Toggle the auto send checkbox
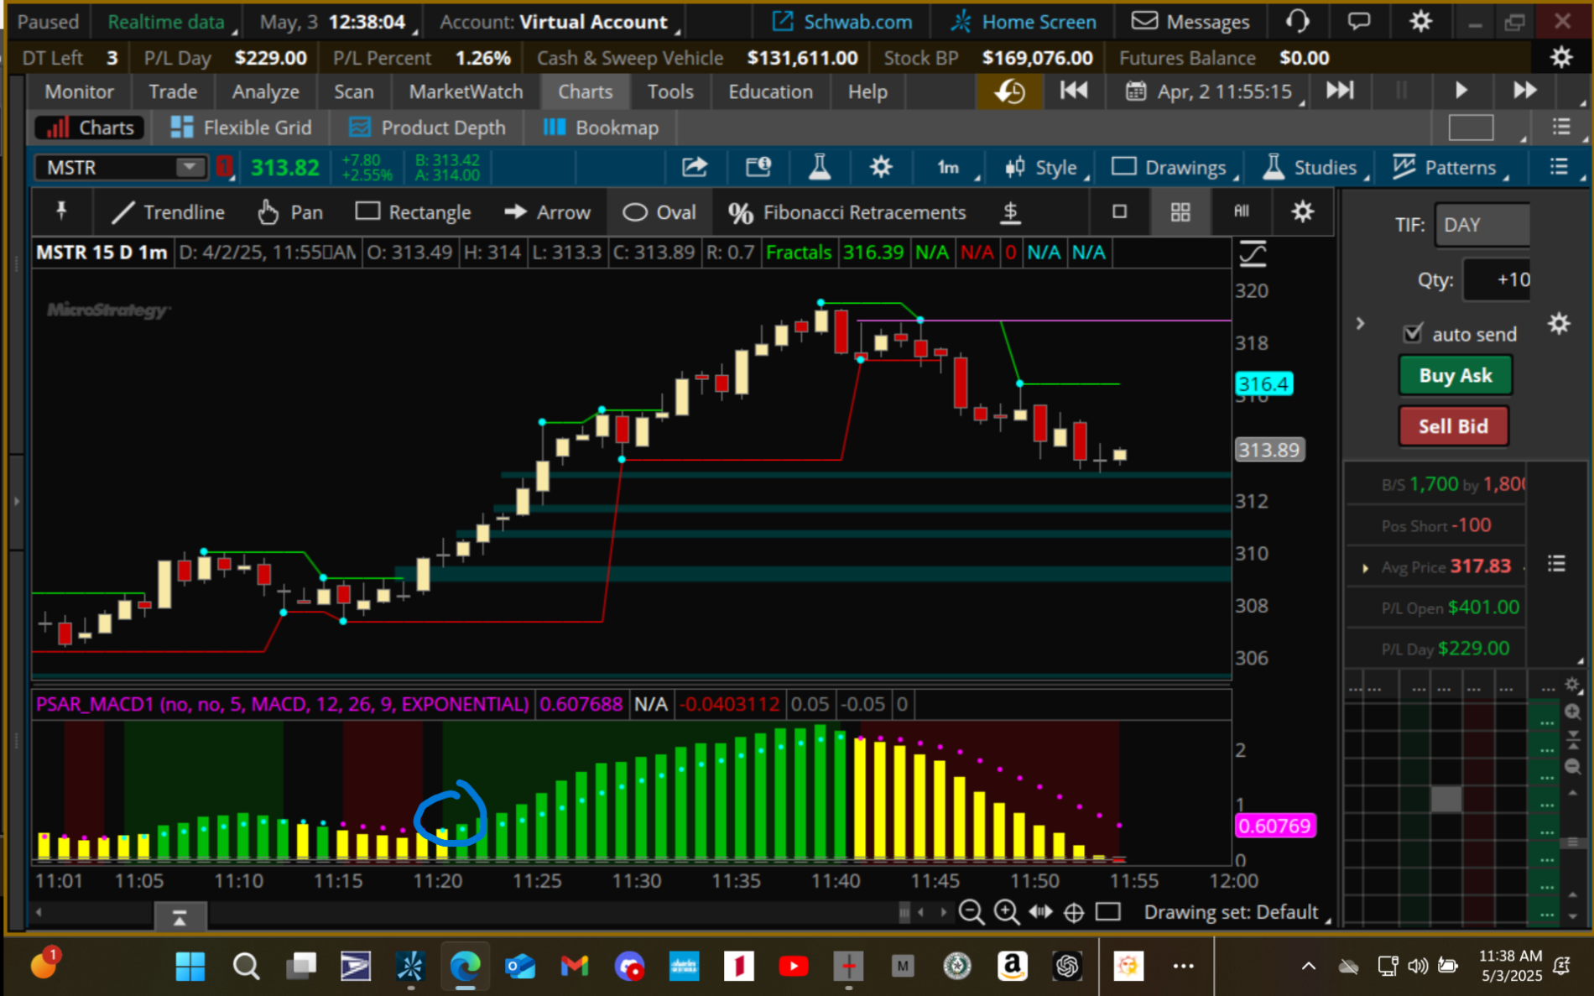 (1413, 334)
